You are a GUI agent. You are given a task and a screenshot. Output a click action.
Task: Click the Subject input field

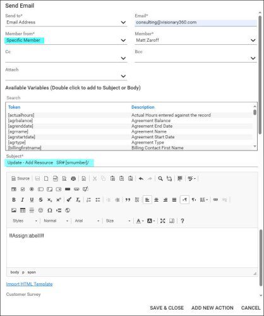click(x=131, y=162)
